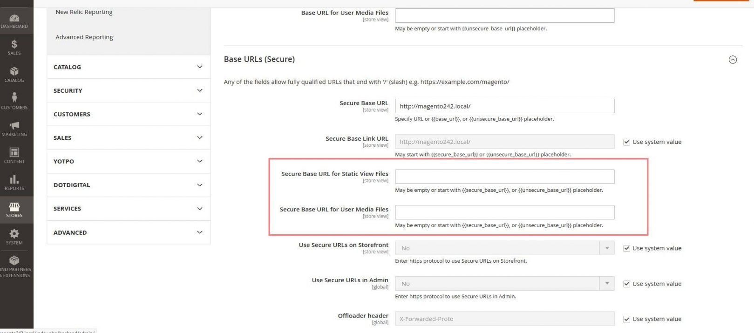
Task: Open the Customers person icon menu
Action: (x=14, y=101)
